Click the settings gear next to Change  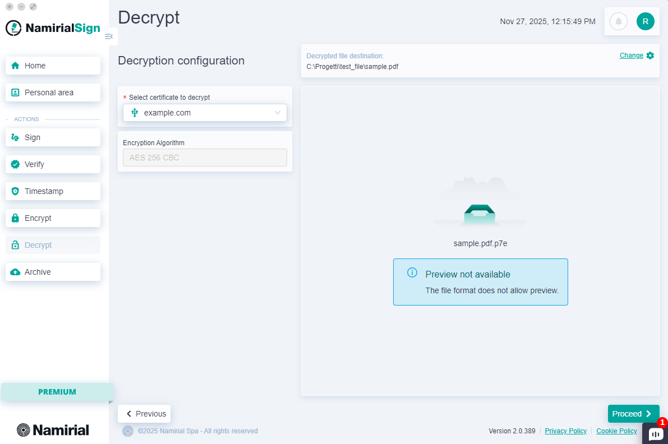[650, 55]
